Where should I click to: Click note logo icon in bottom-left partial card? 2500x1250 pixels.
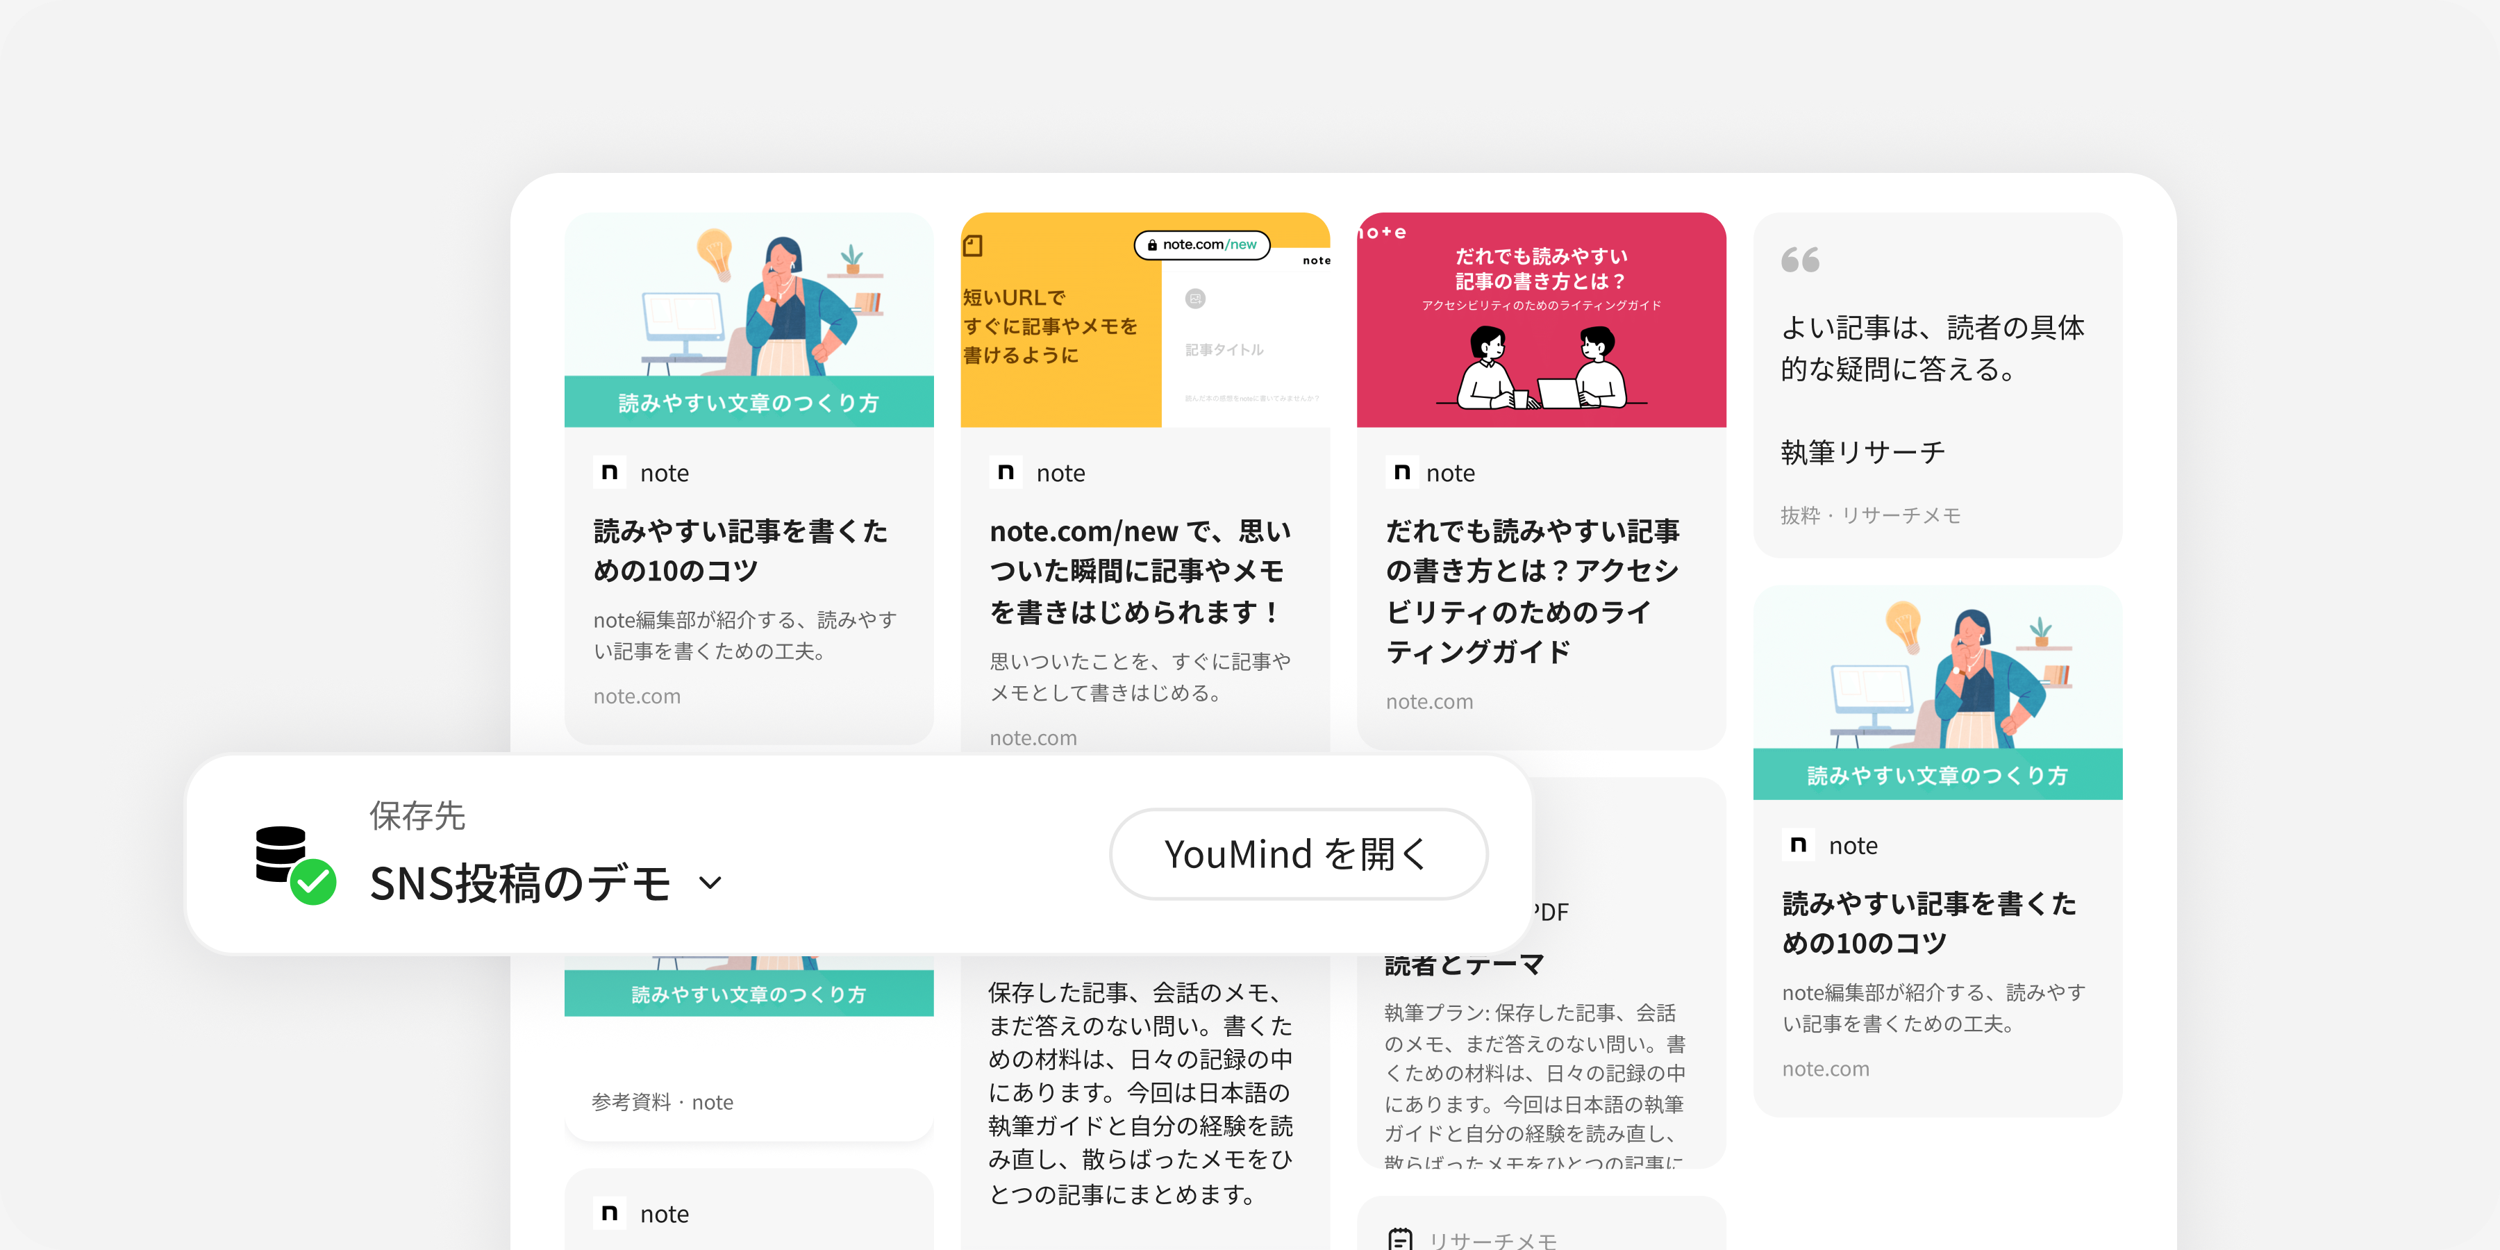[x=610, y=1213]
